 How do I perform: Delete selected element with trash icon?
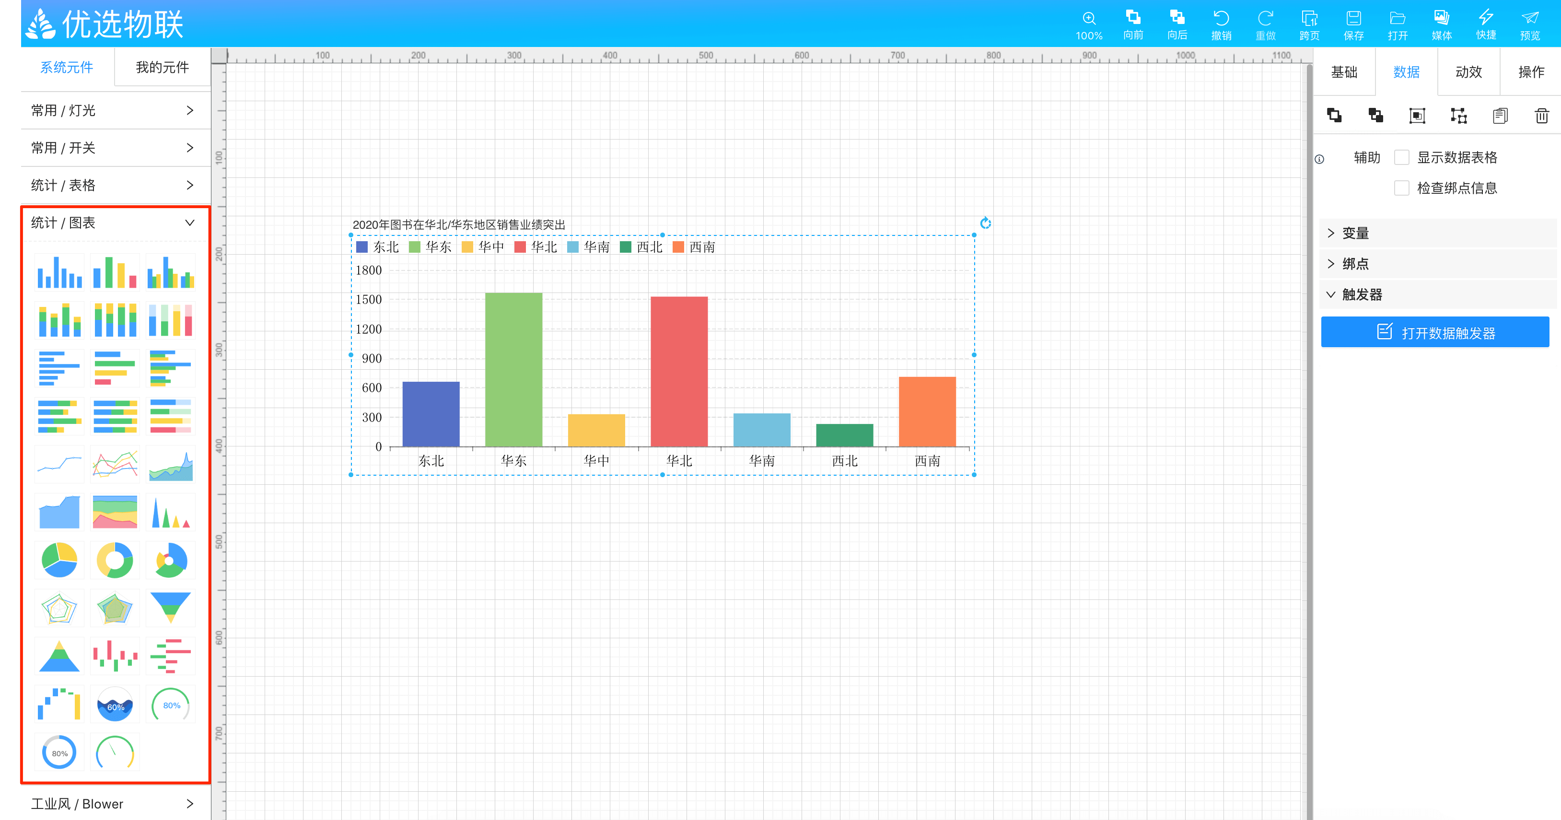(x=1542, y=115)
